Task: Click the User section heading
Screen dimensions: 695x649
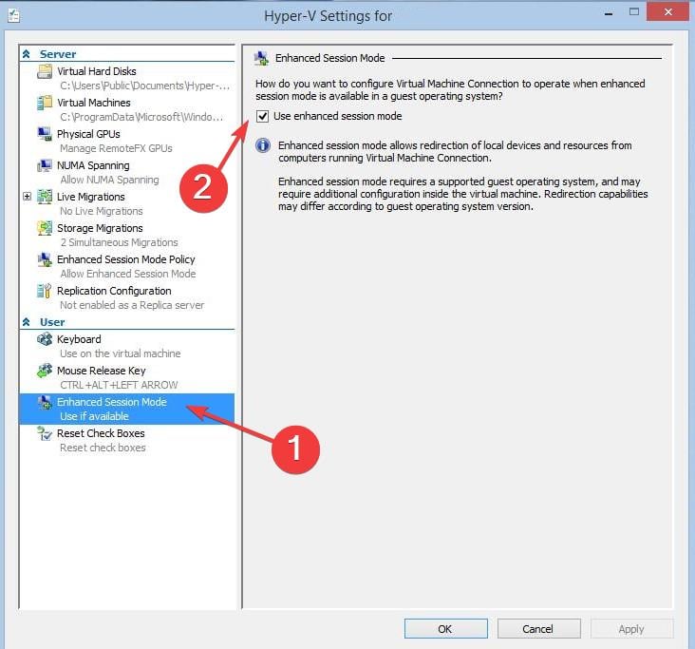Action: (52, 322)
